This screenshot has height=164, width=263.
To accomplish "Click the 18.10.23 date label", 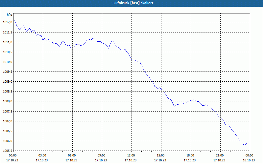I will (x=249, y=160).
